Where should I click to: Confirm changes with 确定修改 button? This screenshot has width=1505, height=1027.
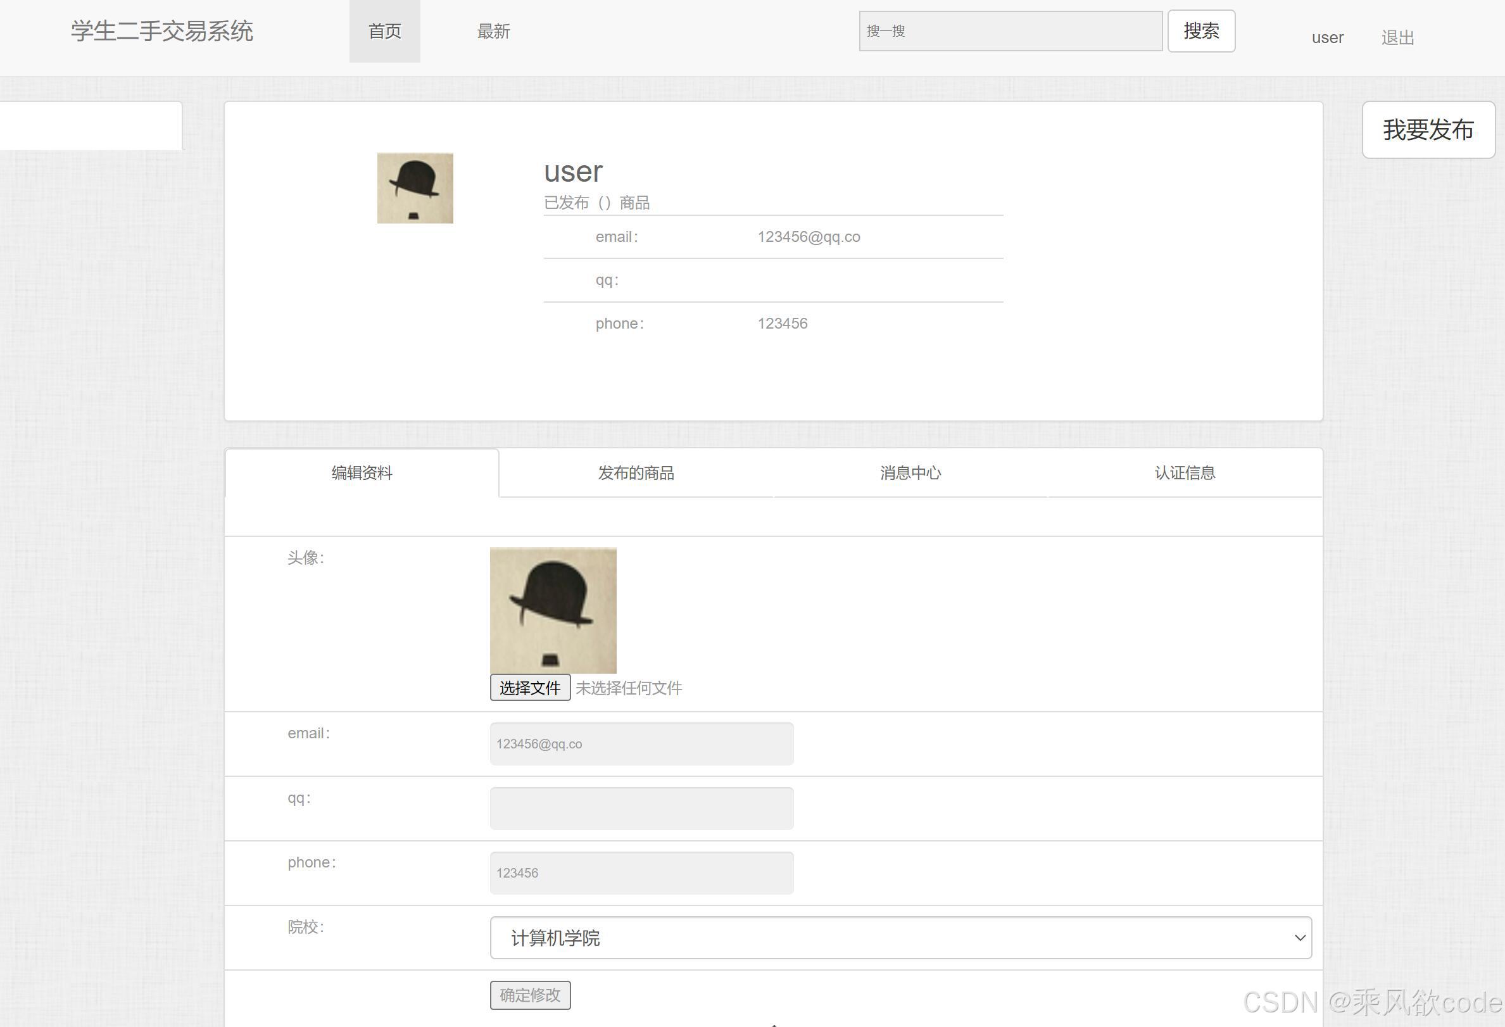[530, 995]
